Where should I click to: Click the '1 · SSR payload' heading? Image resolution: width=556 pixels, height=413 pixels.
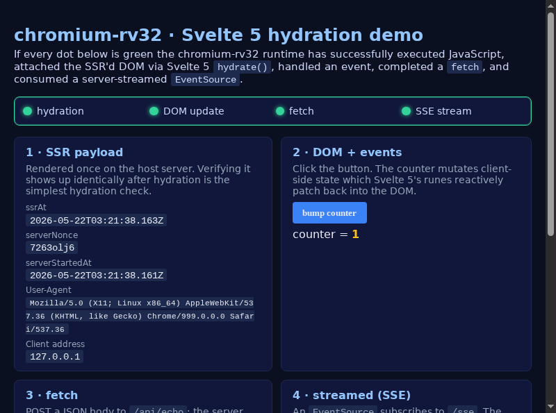tap(74, 152)
